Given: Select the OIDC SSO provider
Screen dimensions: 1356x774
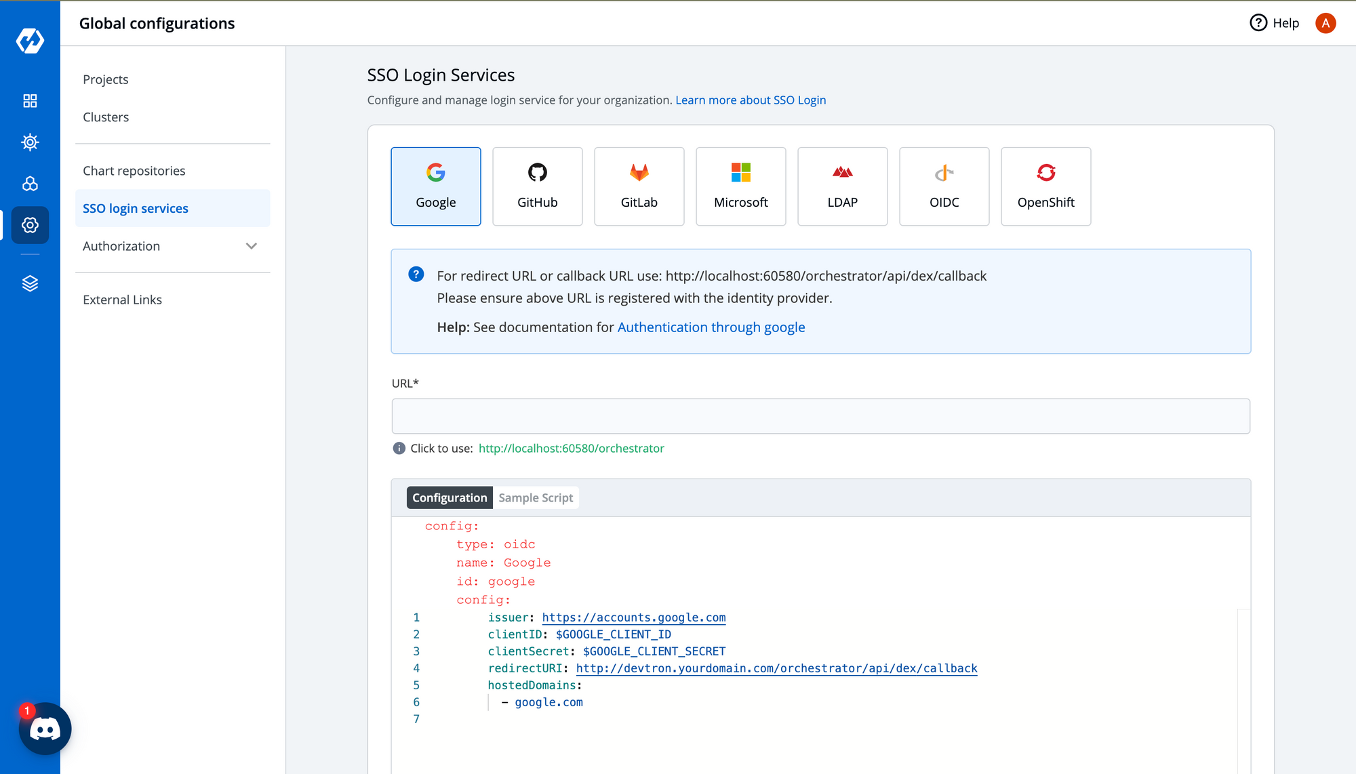Looking at the screenshot, I should (x=944, y=186).
